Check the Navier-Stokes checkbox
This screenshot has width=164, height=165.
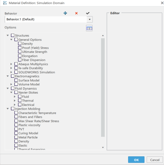pos(16,92)
